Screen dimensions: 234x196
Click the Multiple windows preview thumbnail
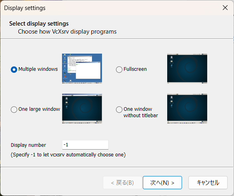[x=82, y=68]
